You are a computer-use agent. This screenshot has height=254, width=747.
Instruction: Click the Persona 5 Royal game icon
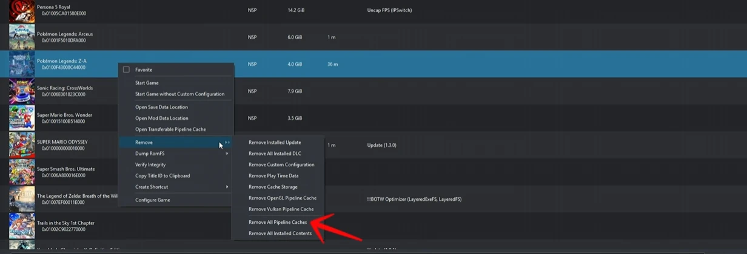coord(21,11)
